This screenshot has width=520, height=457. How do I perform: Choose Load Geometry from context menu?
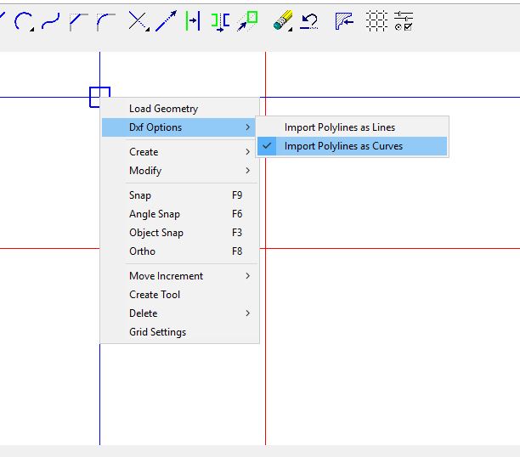pos(163,109)
